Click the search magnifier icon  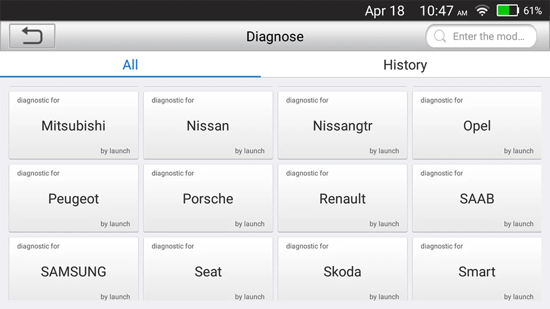pyautogui.click(x=440, y=37)
